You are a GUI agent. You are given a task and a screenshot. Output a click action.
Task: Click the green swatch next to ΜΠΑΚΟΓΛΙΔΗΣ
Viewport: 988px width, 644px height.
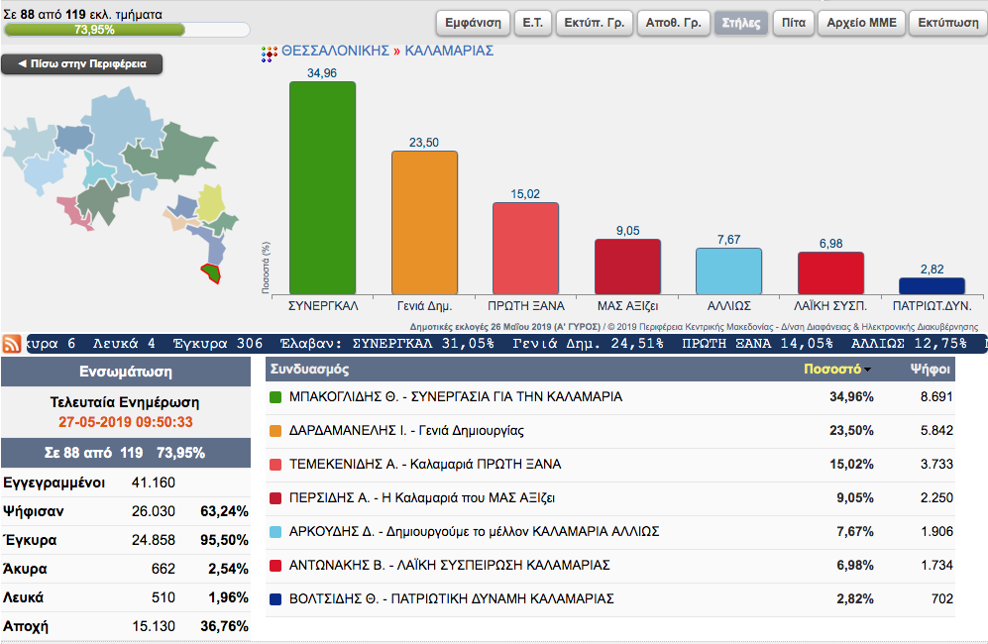(x=277, y=397)
